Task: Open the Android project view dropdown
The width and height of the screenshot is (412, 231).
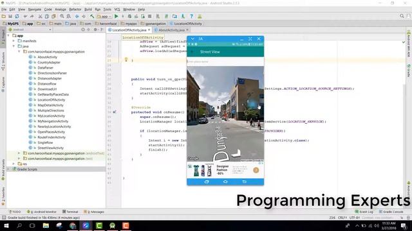Action: 30,30
